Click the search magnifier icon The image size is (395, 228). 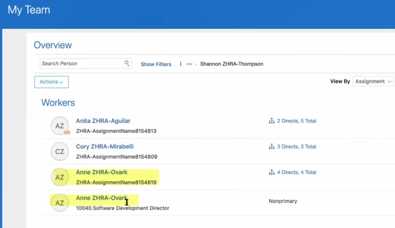(x=127, y=64)
